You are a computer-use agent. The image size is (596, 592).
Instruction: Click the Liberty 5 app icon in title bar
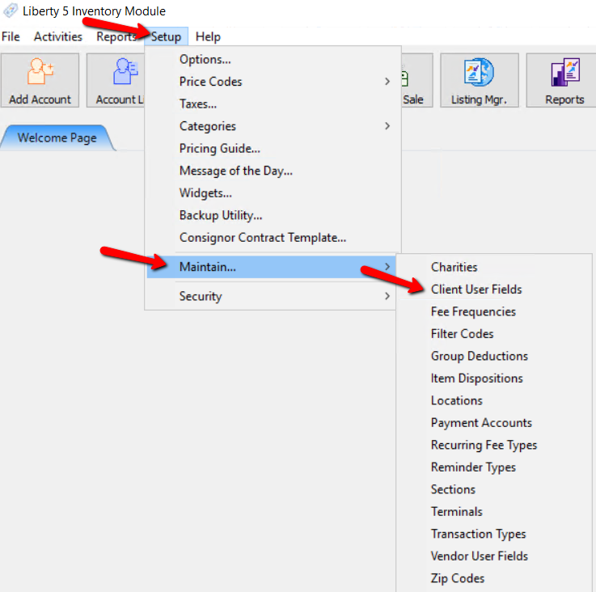tap(11, 11)
